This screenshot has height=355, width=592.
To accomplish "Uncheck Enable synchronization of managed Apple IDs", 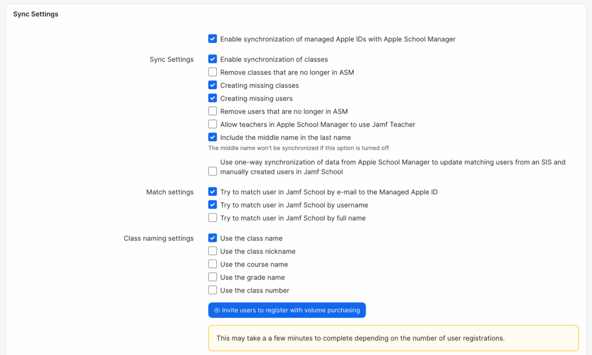I will (213, 39).
